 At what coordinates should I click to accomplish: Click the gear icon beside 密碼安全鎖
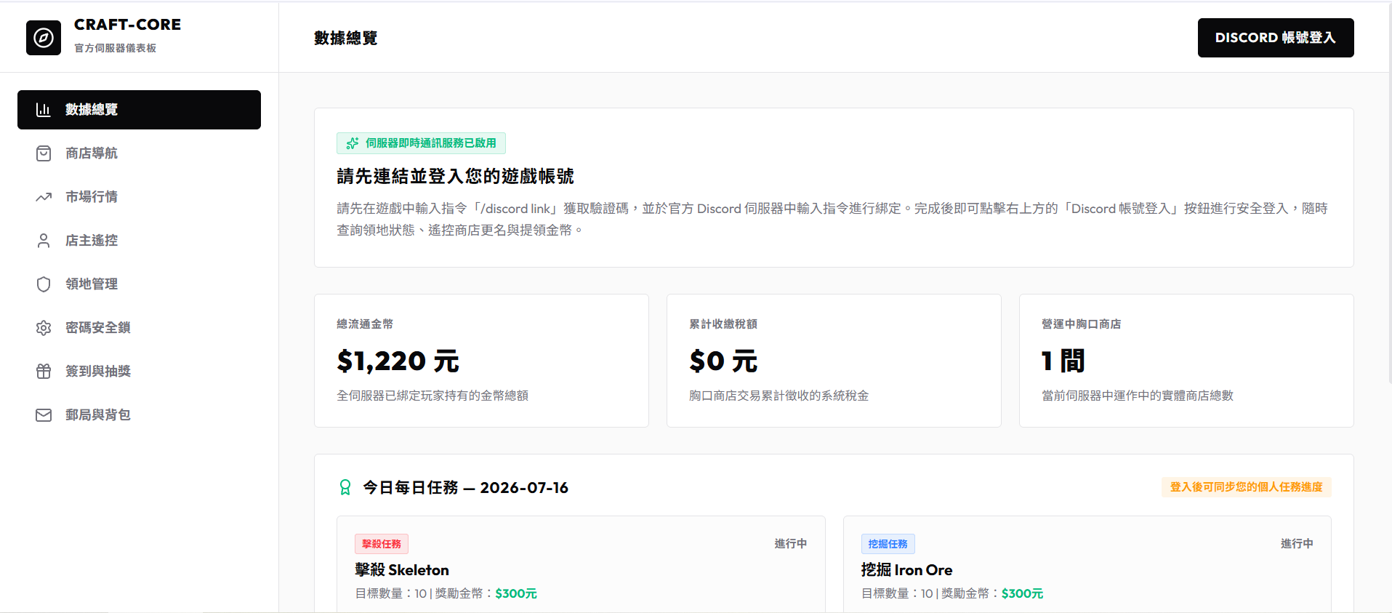[44, 328]
